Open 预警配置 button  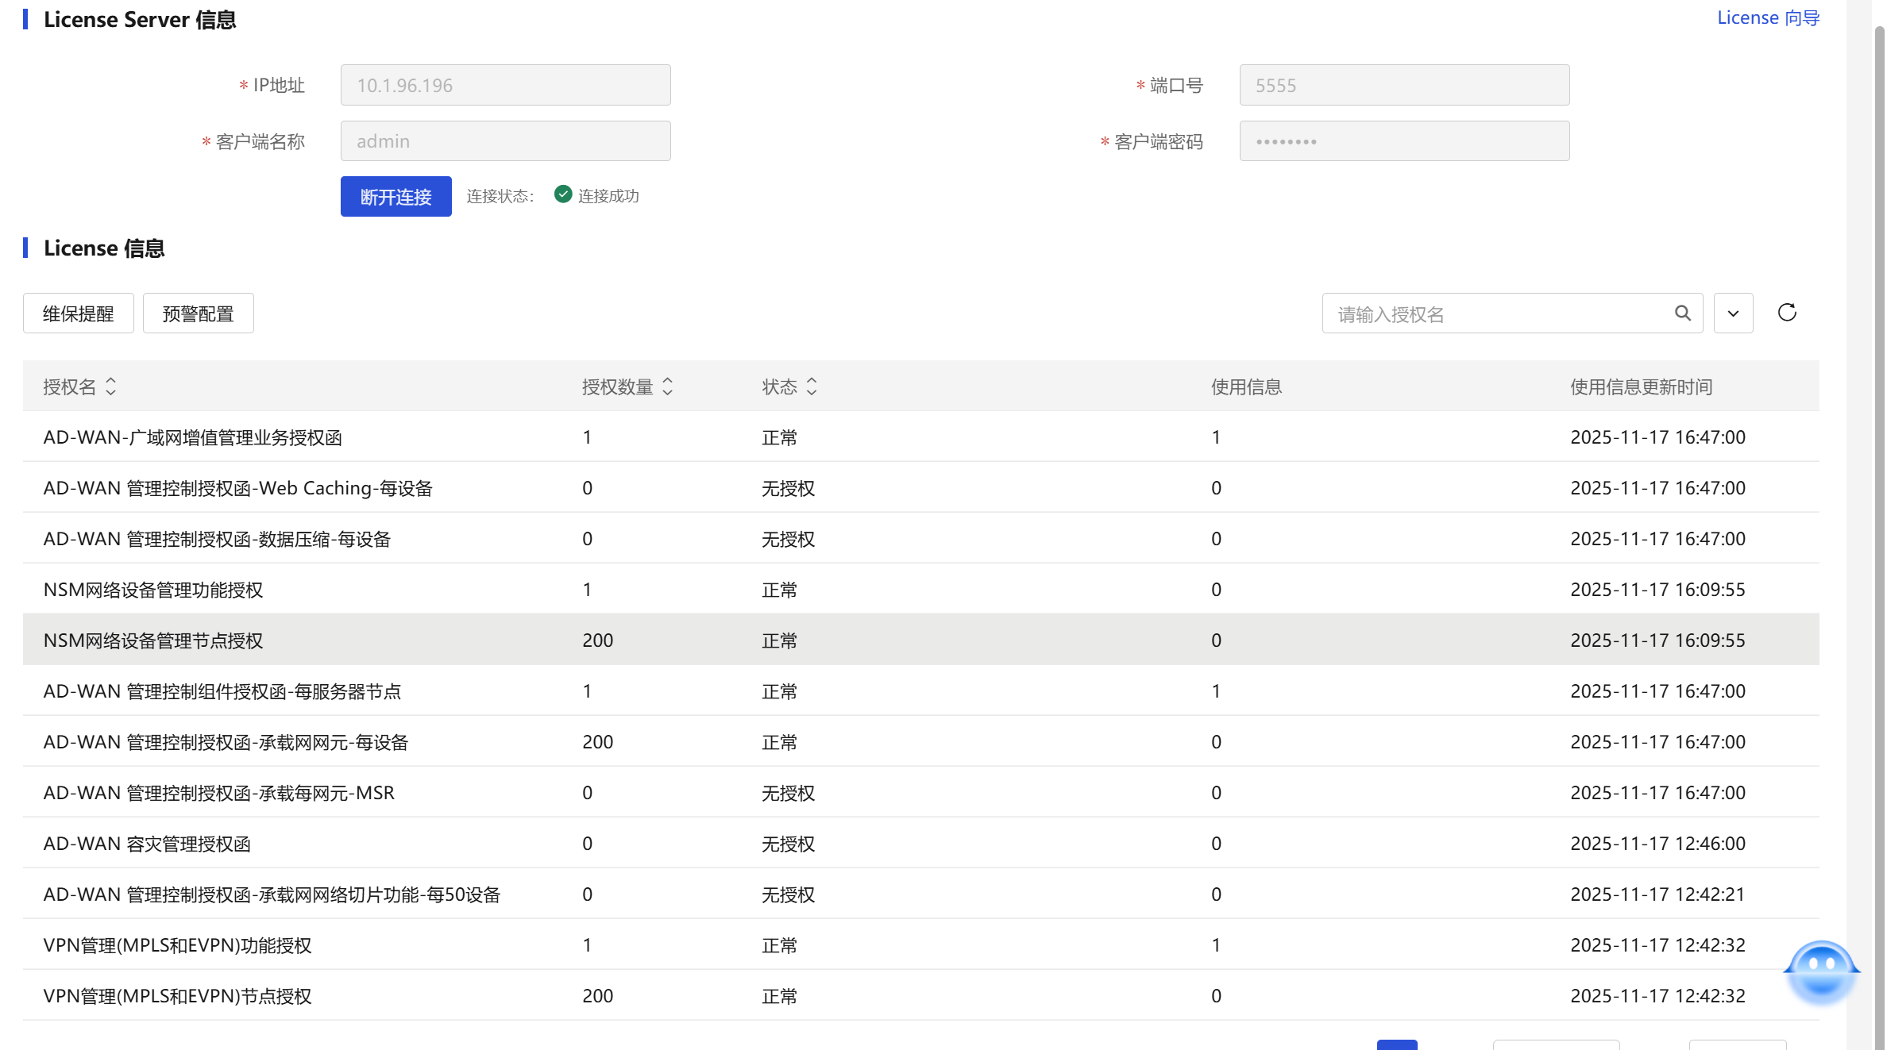coord(198,313)
